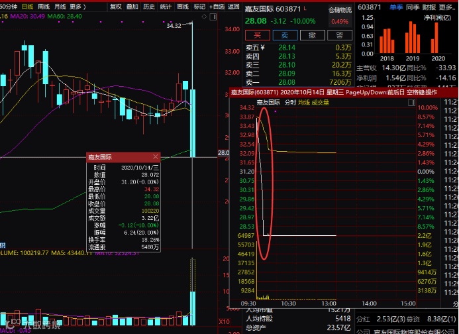This screenshot has width=459, height=334.
Task: Click the X10 volume scale label
Action: [x=224, y=321]
